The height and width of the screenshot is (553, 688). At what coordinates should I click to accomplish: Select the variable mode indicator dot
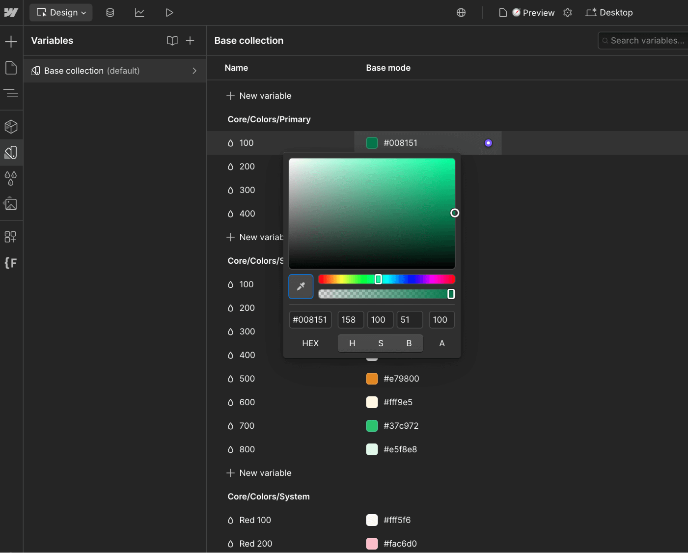pyautogui.click(x=488, y=143)
